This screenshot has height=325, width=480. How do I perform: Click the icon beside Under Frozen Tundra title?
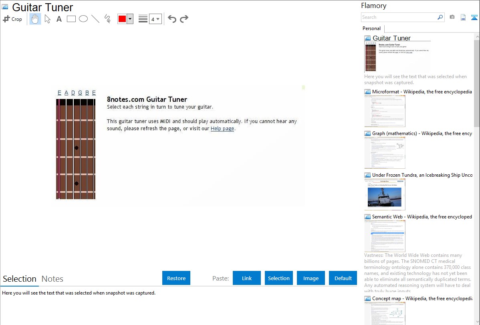pyautogui.click(x=368, y=175)
